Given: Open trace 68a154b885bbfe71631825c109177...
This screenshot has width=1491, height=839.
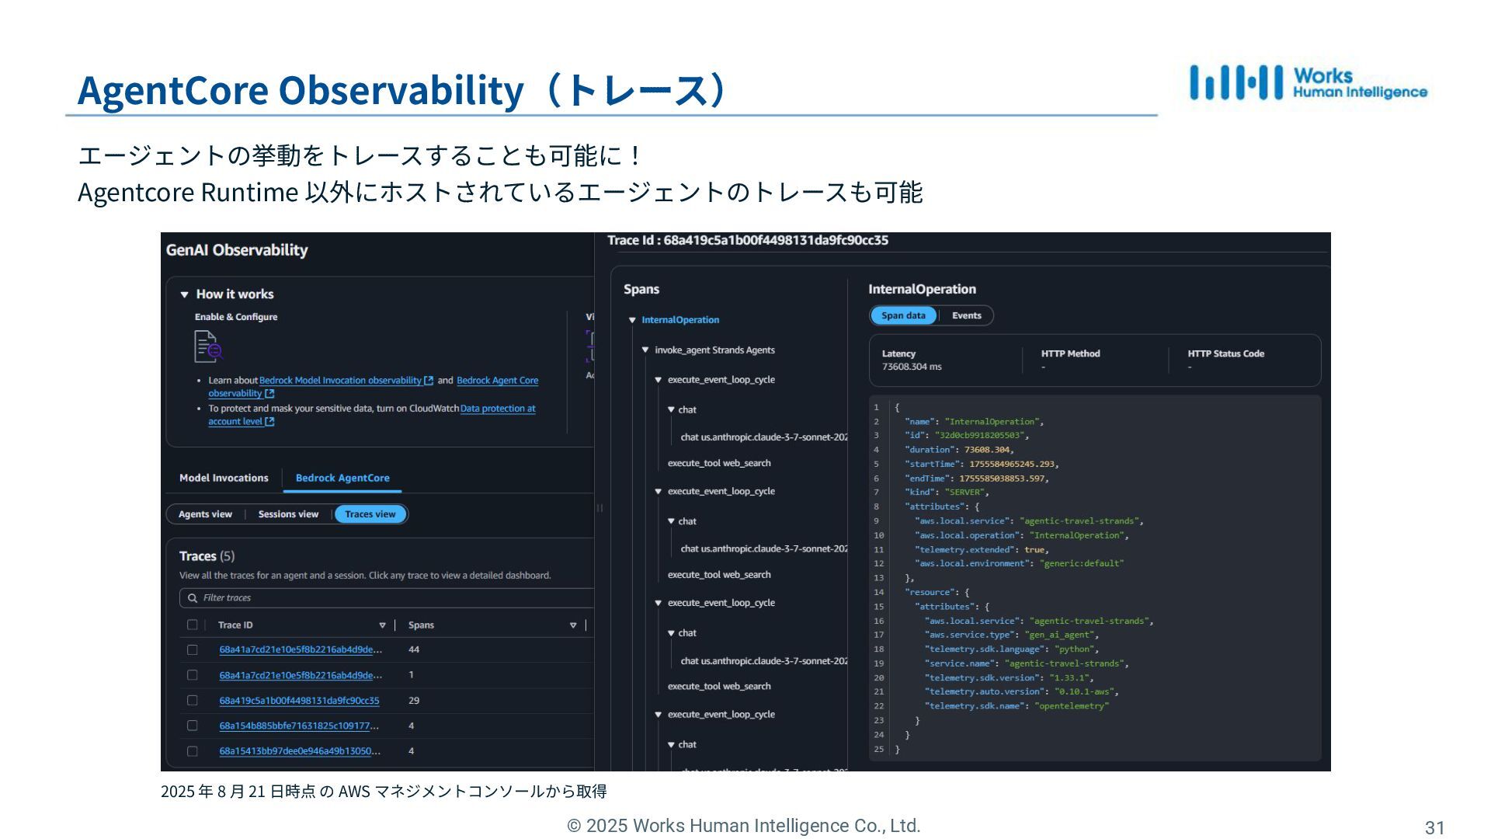Looking at the screenshot, I should point(299,726).
